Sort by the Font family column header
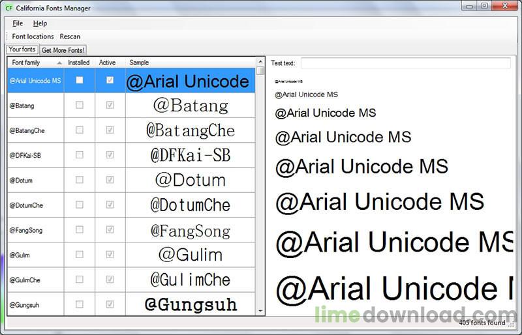Image resolution: width=522 pixels, height=335 pixels. pos(35,63)
